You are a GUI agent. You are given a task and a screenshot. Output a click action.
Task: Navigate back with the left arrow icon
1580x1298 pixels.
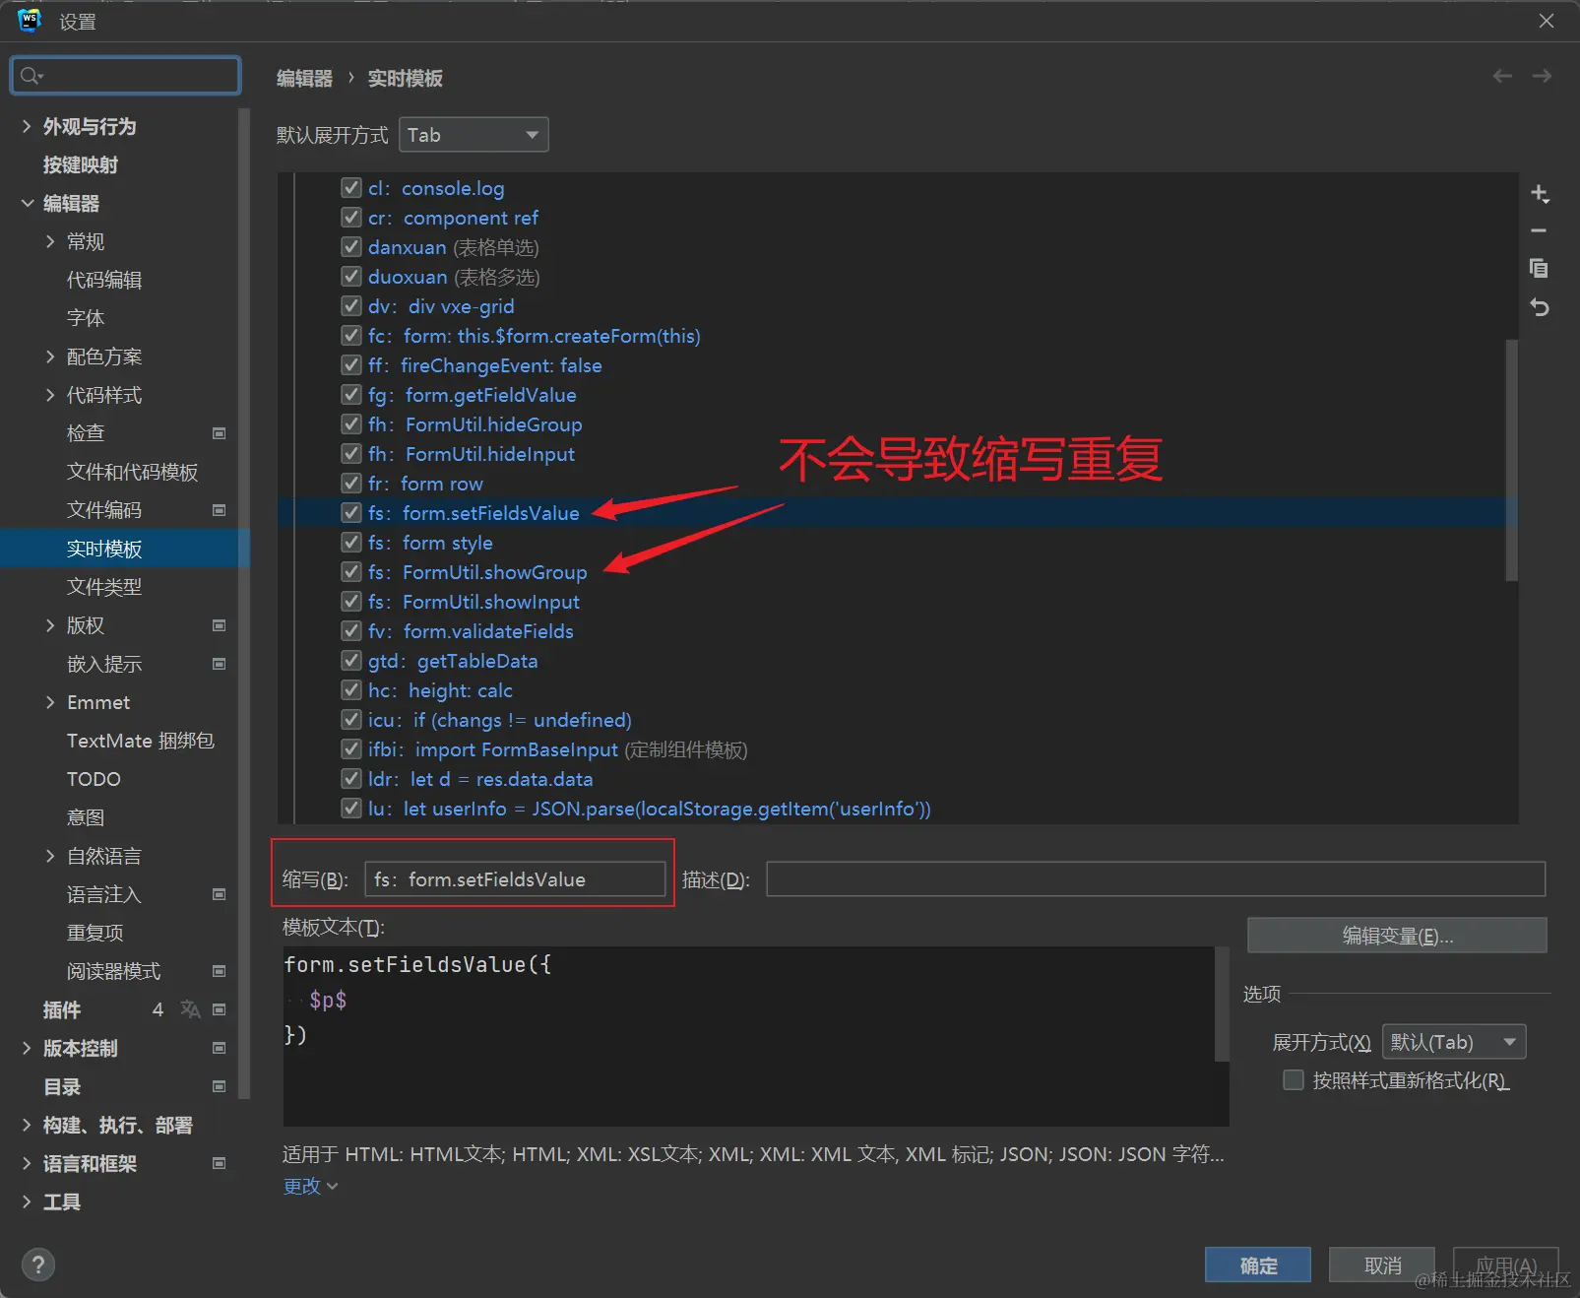(x=1502, y=76)
